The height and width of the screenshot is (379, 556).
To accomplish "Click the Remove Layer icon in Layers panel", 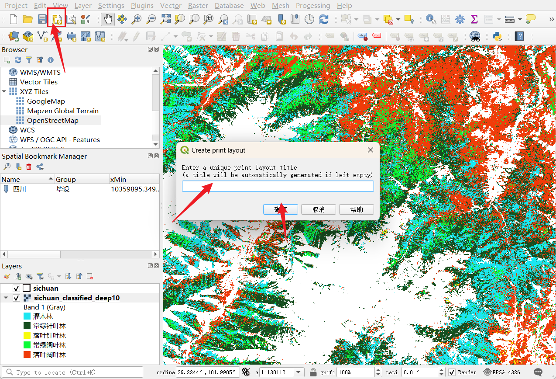I will [x=89, y=276].
